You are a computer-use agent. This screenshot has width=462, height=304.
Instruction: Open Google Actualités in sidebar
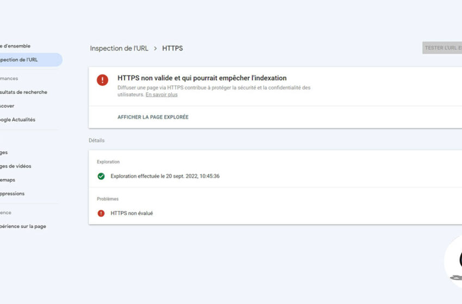[x=18, y=120]
